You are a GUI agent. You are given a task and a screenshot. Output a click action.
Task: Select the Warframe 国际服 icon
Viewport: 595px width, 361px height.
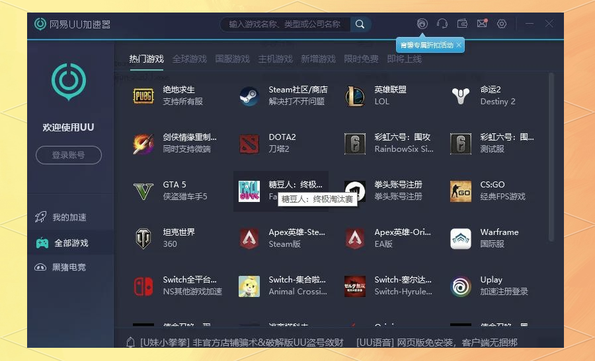[x=461, y=239]
